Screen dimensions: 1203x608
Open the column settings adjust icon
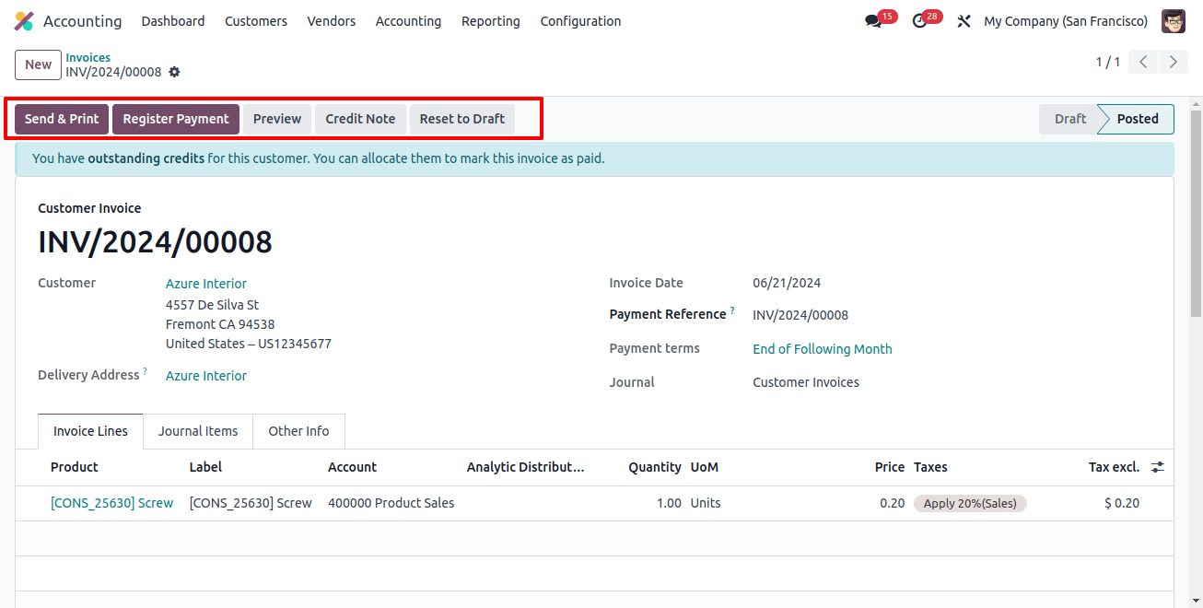coord(1158,467)
